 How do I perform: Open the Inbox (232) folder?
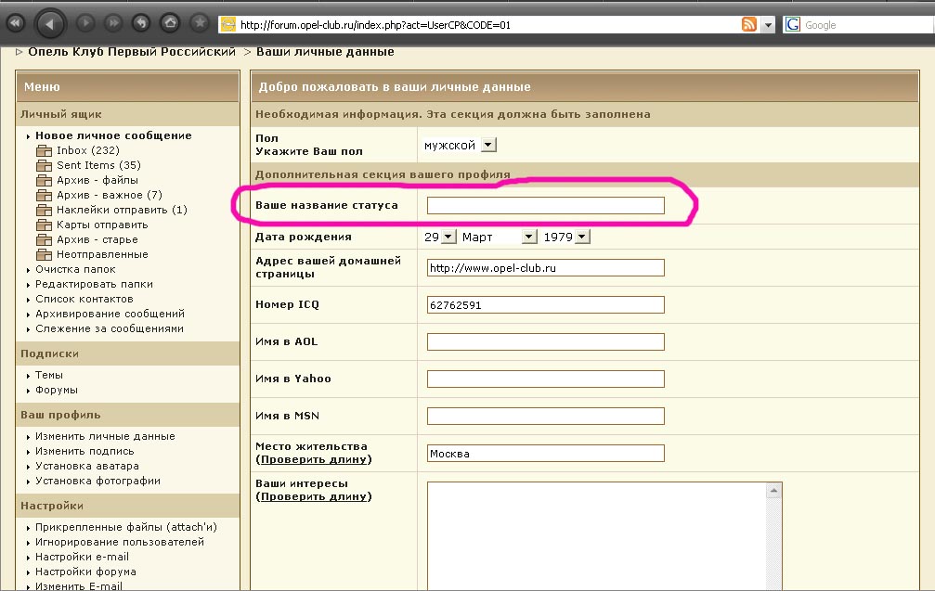87,150
